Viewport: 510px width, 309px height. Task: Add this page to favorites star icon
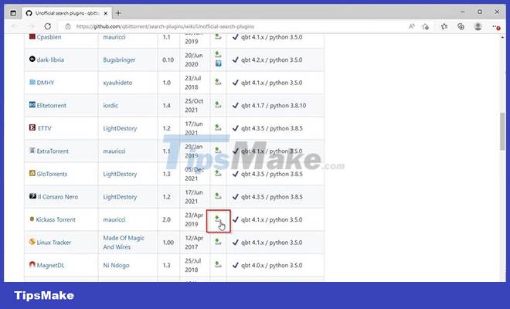pyautogui.click(x=426, y=26)
